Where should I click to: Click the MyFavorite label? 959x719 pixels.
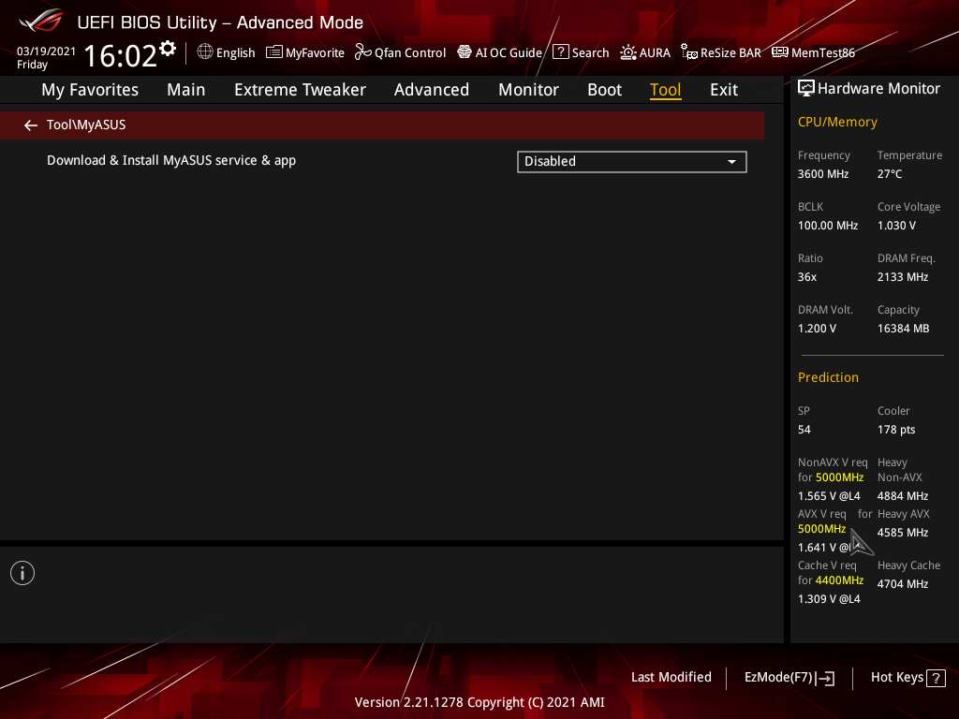coord(315,53)
